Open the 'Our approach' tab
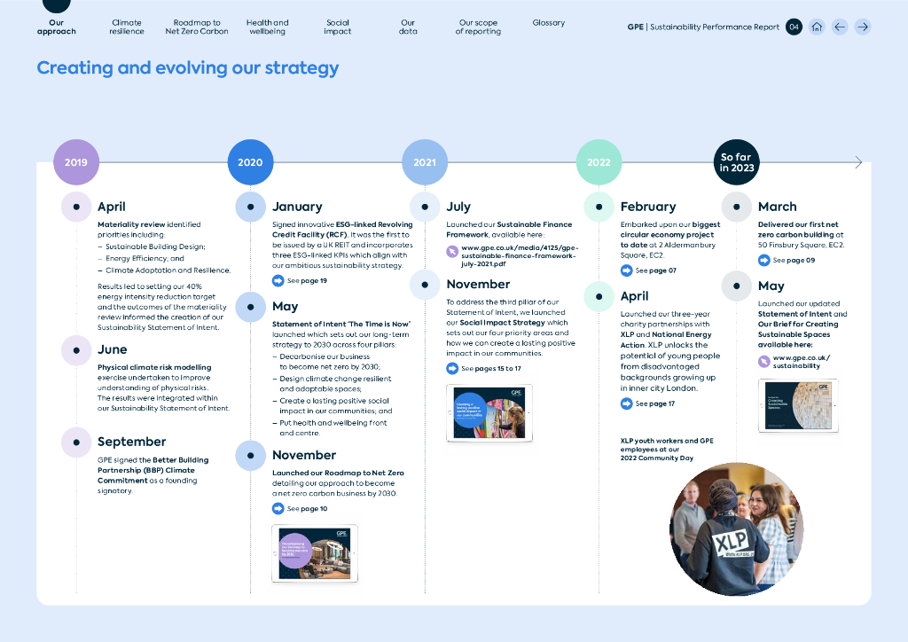The height and width of the screenshot is (642, 908). tap(56, 27)
